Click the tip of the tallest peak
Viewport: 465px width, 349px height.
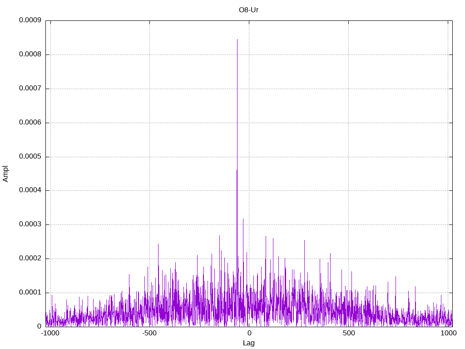[237, 40]
